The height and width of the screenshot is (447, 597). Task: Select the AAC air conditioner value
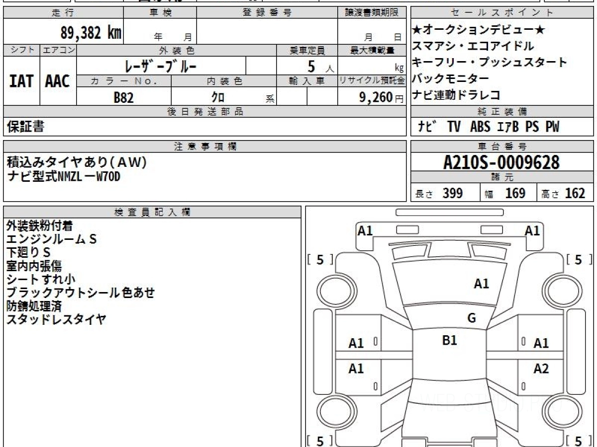(x=58, y=81)
